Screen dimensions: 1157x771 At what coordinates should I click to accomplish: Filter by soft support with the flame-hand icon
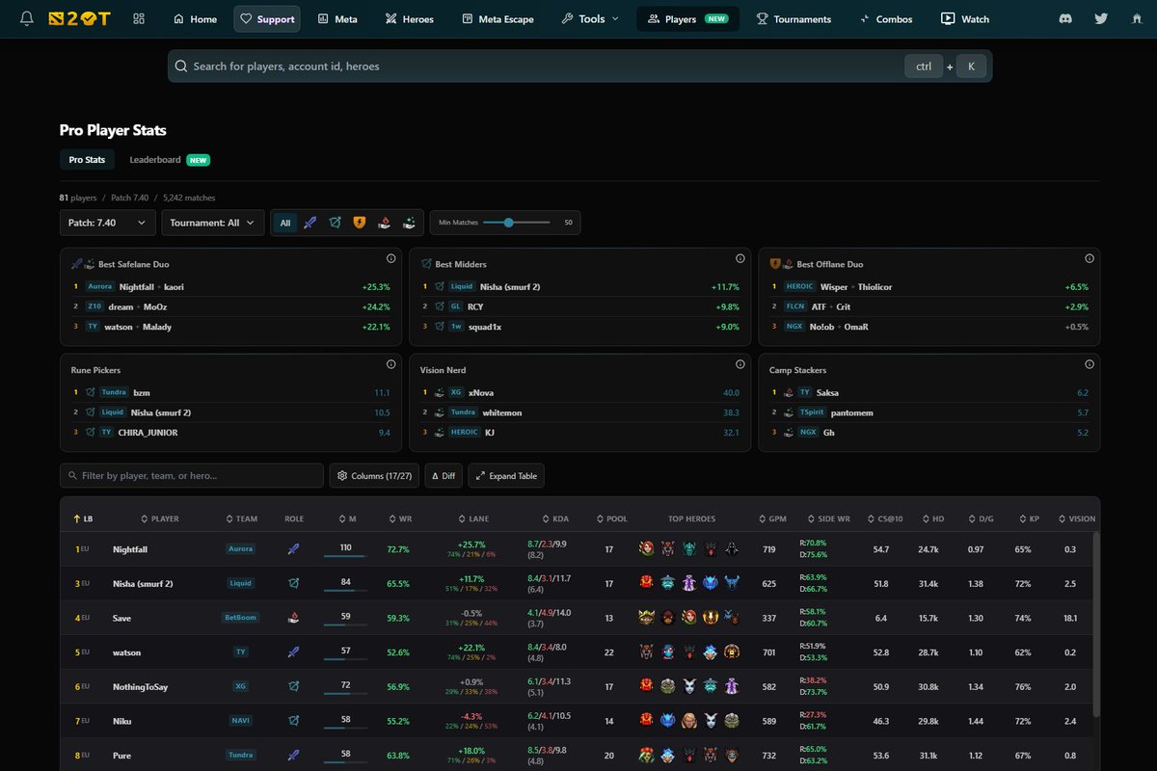(x=384, y=223)
